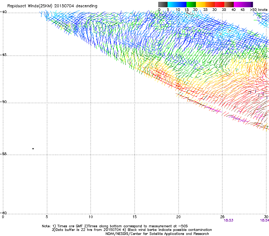The width and height of the screenshot is (269, 236).
Task: Click the longitude 5 axis label
Action: point(47,217)
